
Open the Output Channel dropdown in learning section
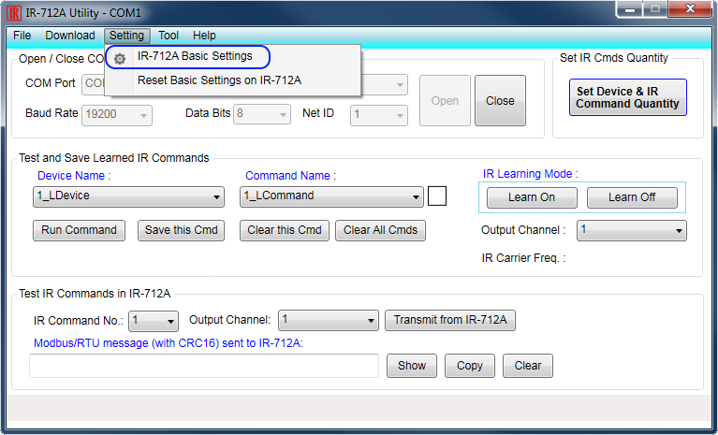(x=631, y=230)
